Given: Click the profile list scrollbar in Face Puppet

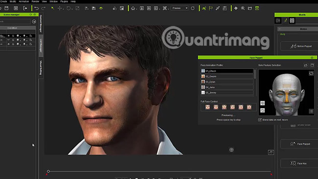Looking at the screenshot, I should 255,74.
